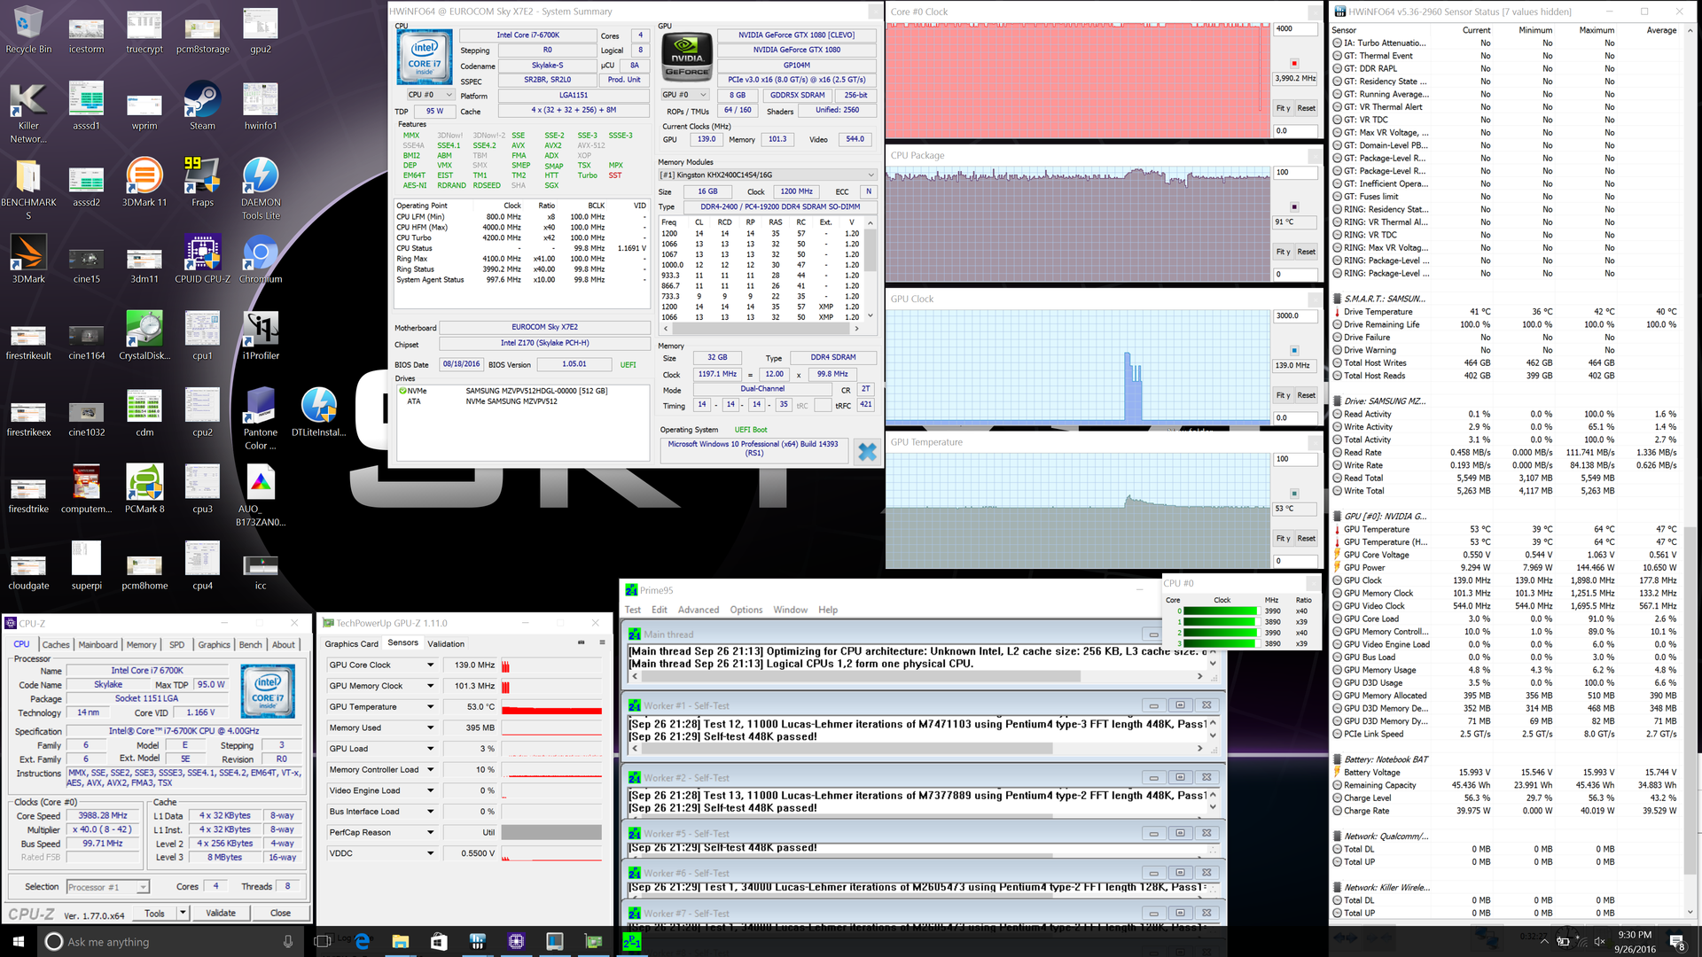1702x957 pixels.
Task: Open the Advanced menu in Prime95
Action: [699, 610]
